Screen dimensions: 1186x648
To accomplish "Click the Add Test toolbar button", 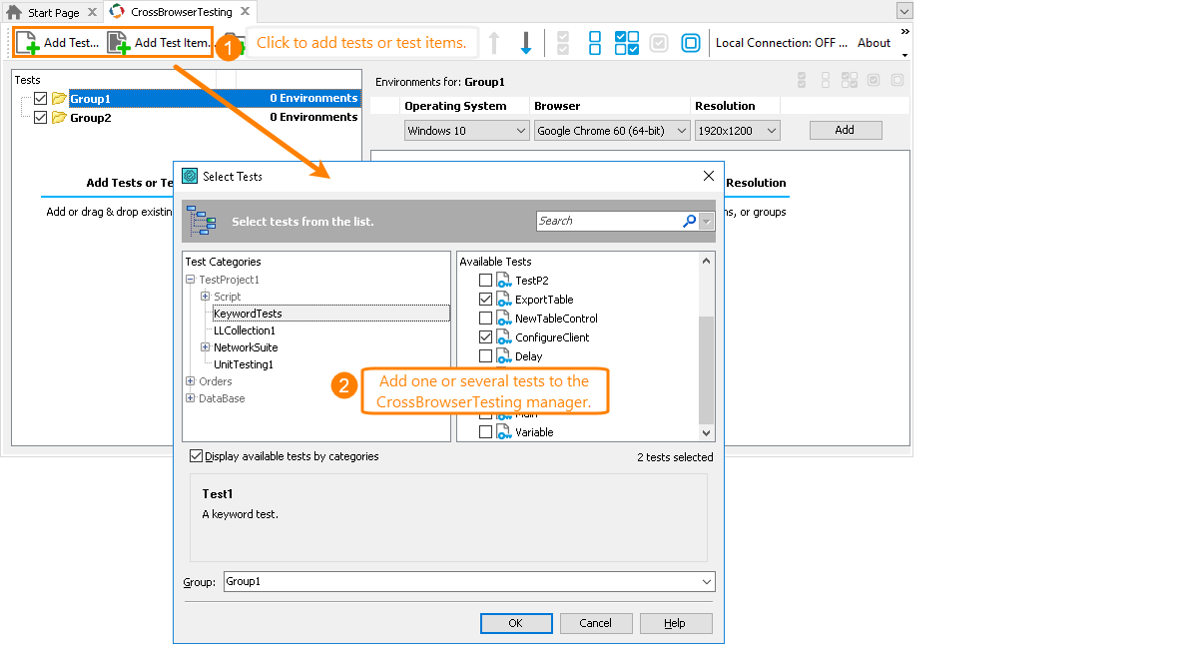I will pos(58,42).
